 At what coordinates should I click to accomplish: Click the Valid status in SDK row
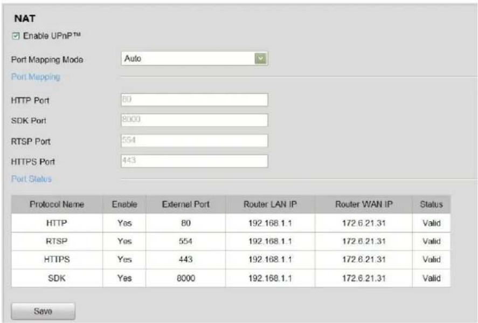coord(431,278)
